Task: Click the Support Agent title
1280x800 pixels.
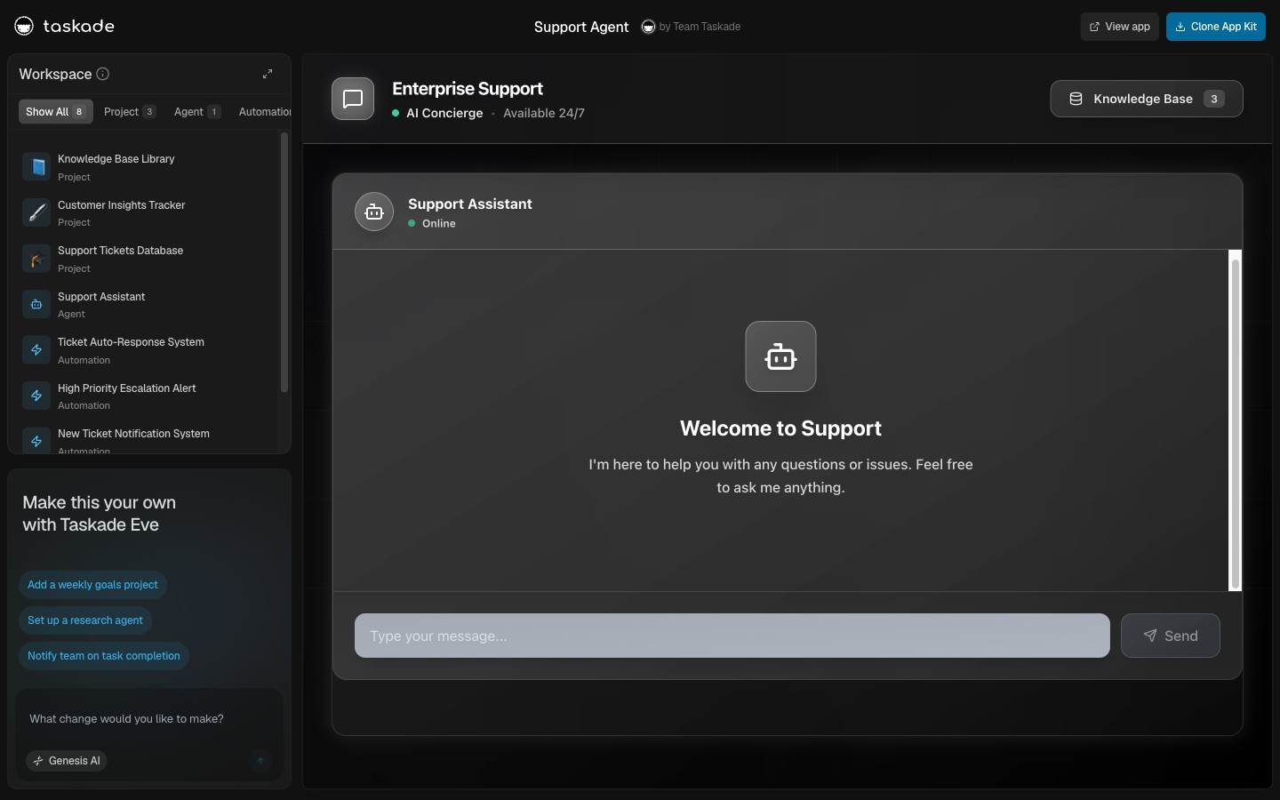Action: [581, 27]
